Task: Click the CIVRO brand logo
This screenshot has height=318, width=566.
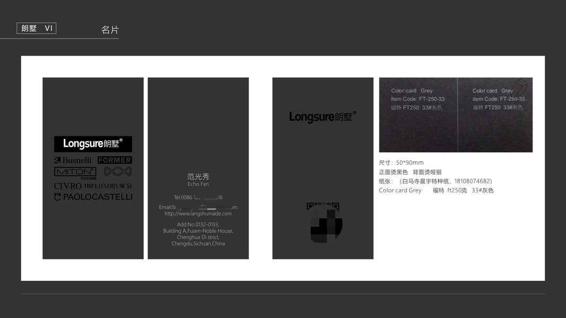Action: click(x=68, y=186)
